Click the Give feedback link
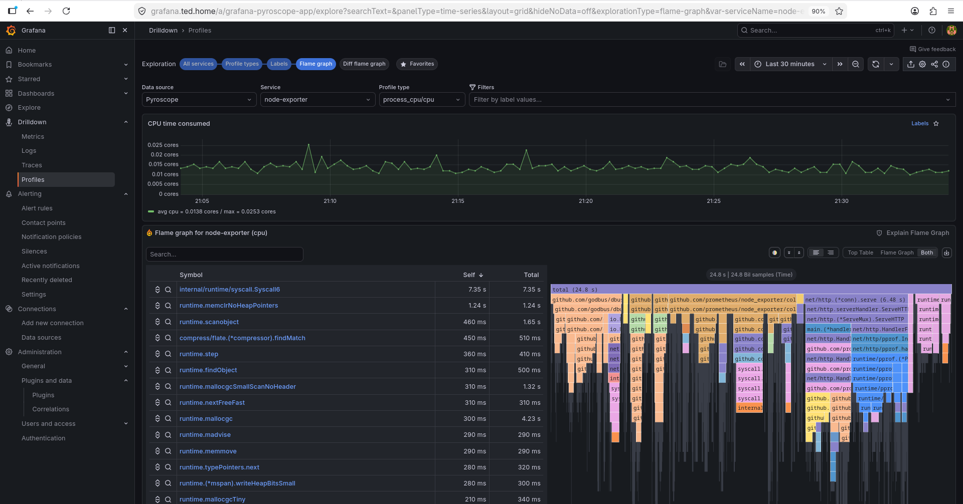963x504 pixels. [933, 49]
